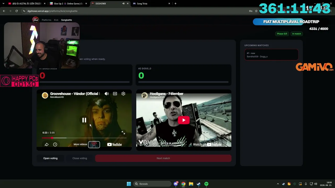The width and height of the screenshot is (335, 188).
Task: Reload the current page
Action: [x=16, y=11]
